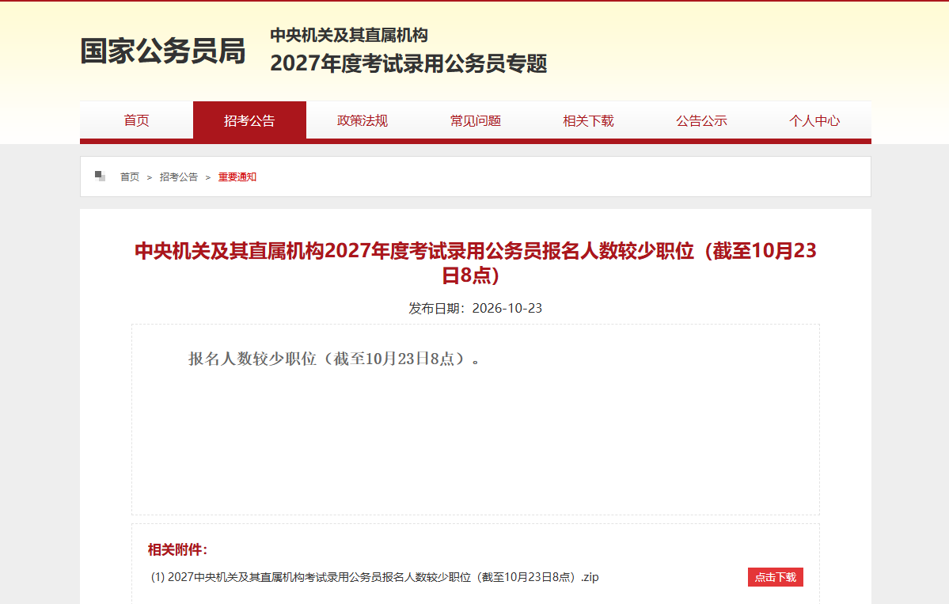Click the body text 报名人数较少职位（截至10月23日8点）。
949x604 pixels.
(334, 359)
